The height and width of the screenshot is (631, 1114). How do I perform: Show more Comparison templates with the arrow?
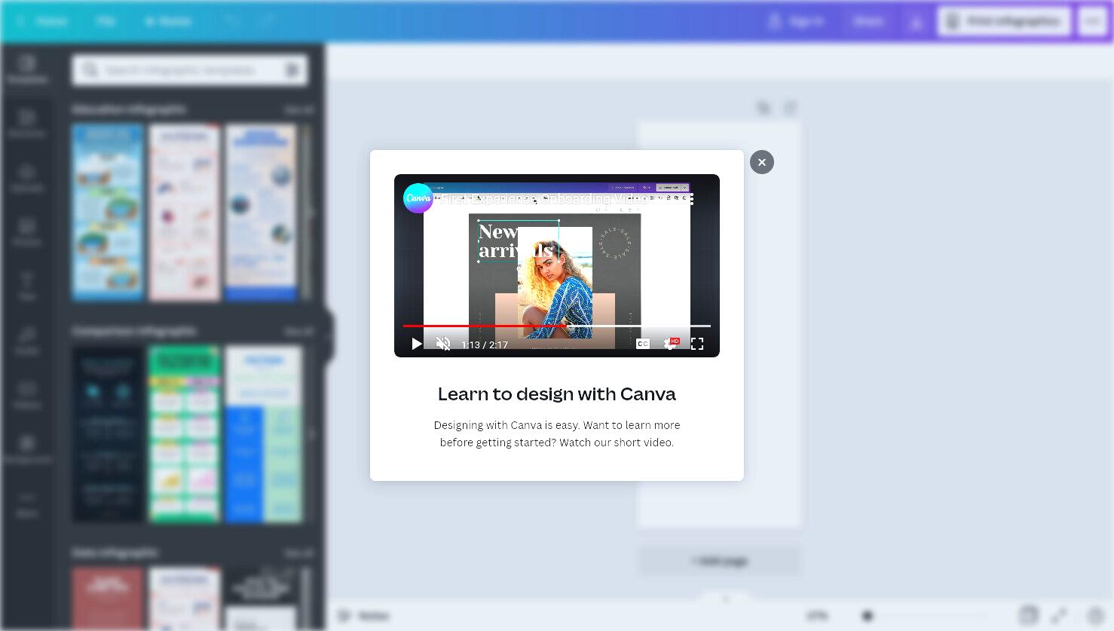(311, 434)
